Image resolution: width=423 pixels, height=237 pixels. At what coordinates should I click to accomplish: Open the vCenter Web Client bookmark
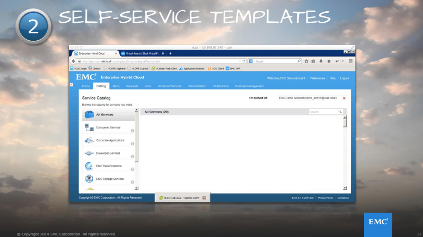pyautogui.click(x=164, y=68)
